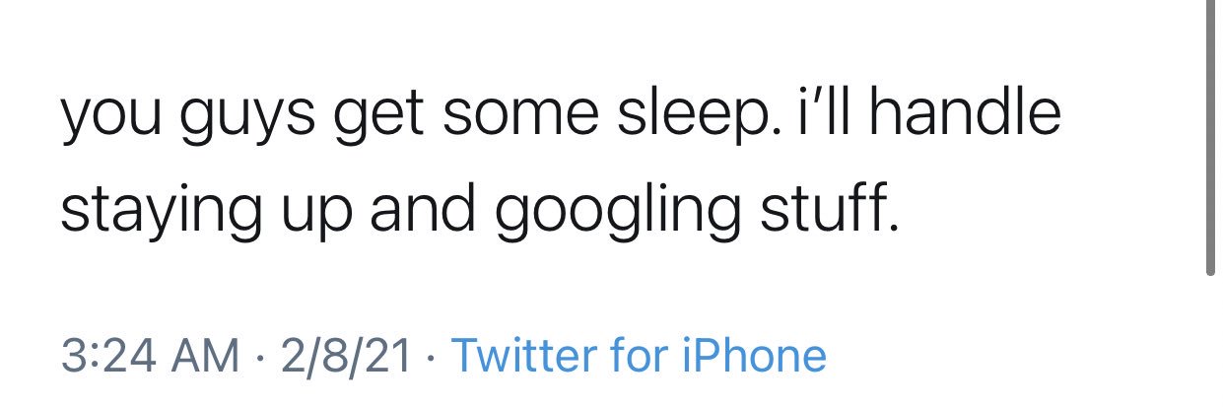Select the 2/8/21 date text
1223x407 pixels.
click(346, 356)
